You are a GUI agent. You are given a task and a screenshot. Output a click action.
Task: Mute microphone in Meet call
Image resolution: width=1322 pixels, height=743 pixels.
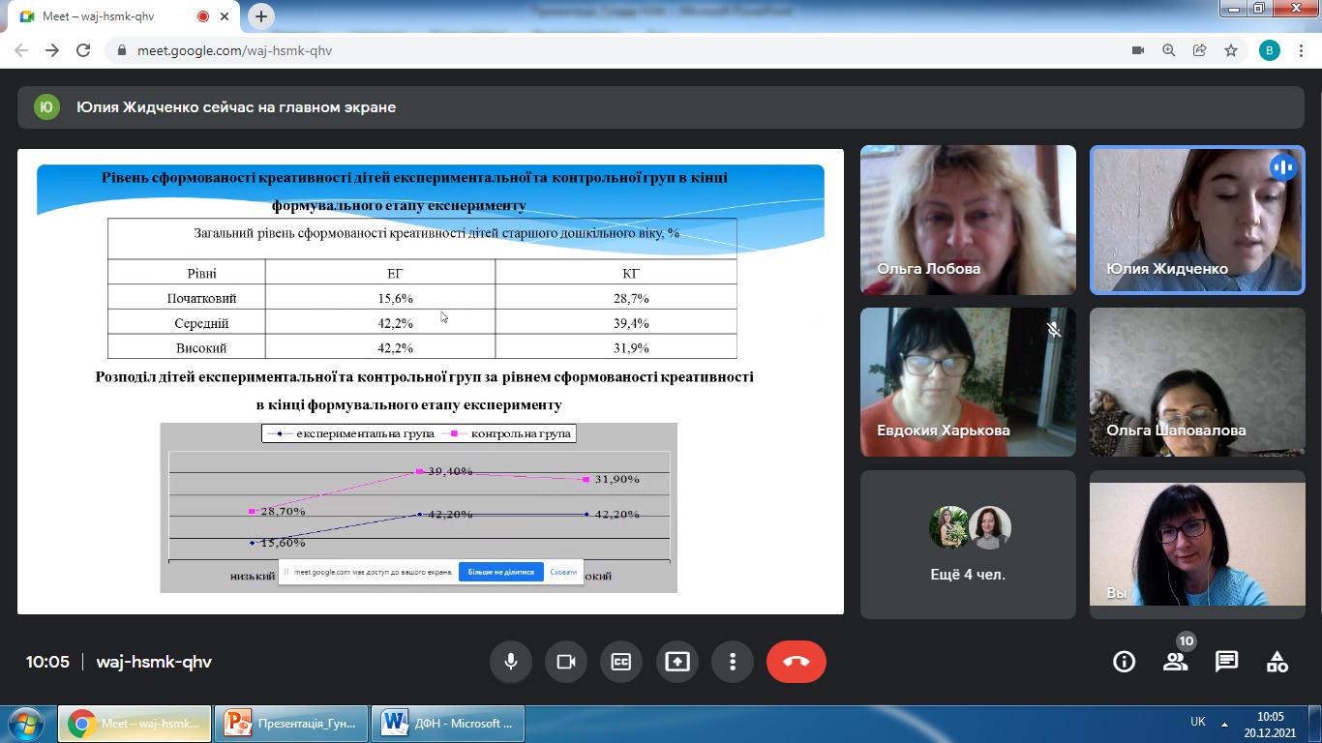[x=511, y=662]
